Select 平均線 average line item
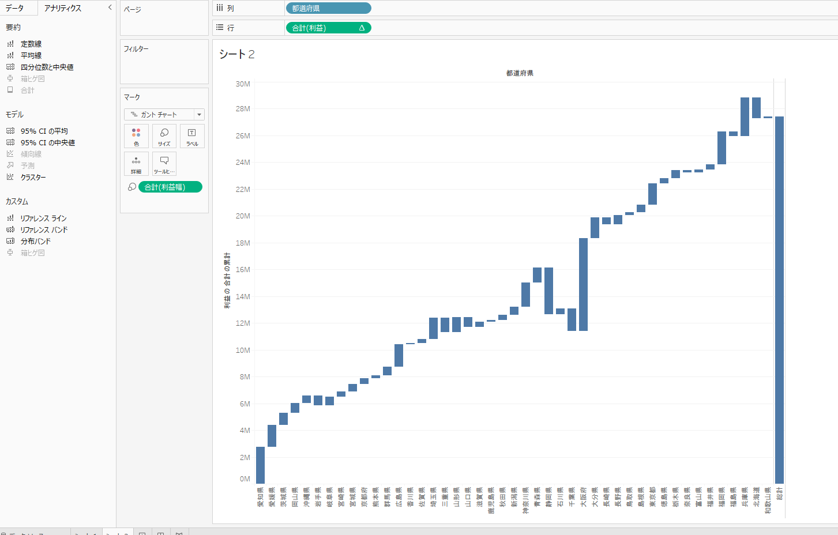 [x=31, y=55]
